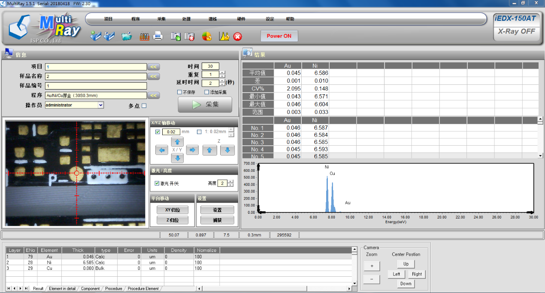Screen dimensions: 545x293
Task: Uncheck the mm step size checkbox
Action: [158, 132]
